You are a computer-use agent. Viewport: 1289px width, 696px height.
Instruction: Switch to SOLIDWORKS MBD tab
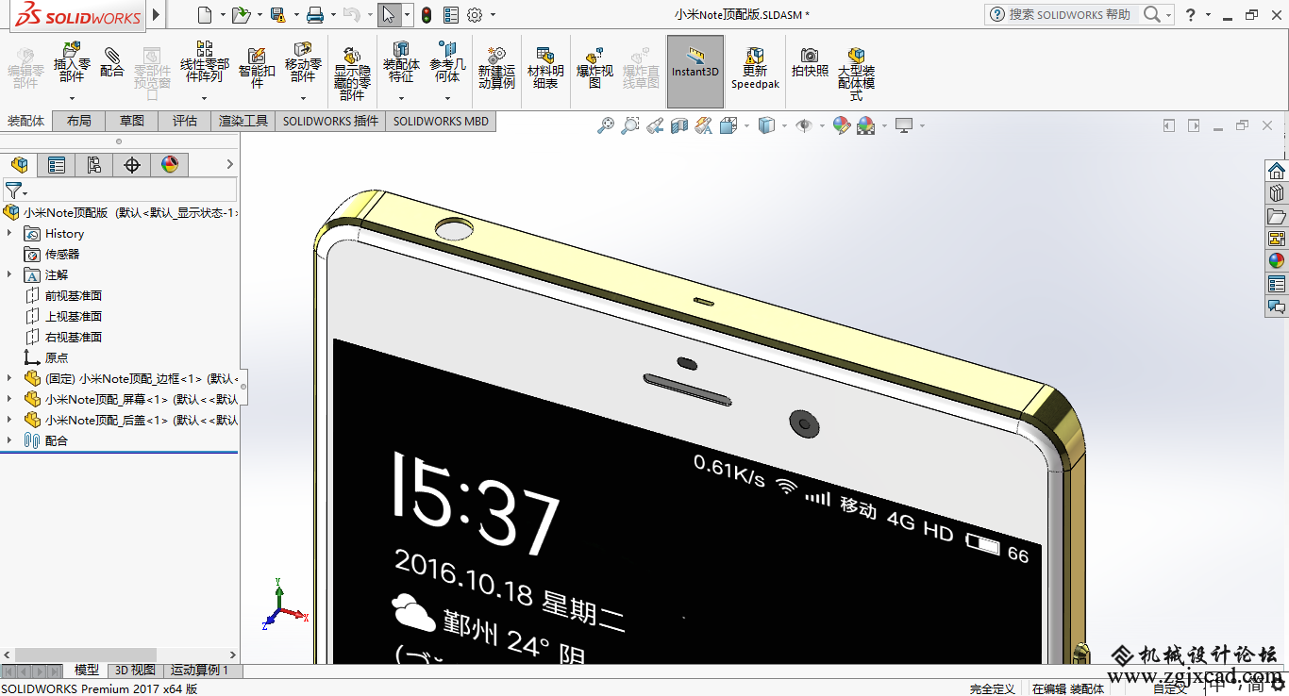pos(441,121)
